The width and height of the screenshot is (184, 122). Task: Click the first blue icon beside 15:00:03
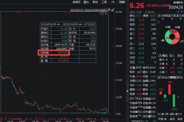point(178,12)
